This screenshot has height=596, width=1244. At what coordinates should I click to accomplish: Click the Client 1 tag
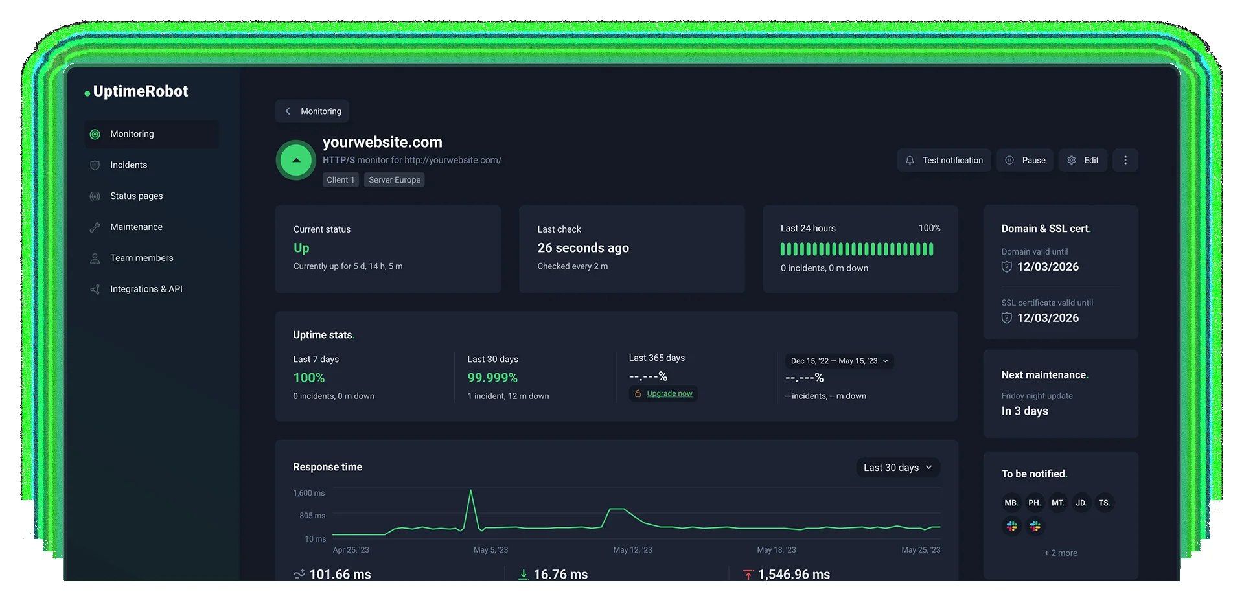click(x=341, y=180)
